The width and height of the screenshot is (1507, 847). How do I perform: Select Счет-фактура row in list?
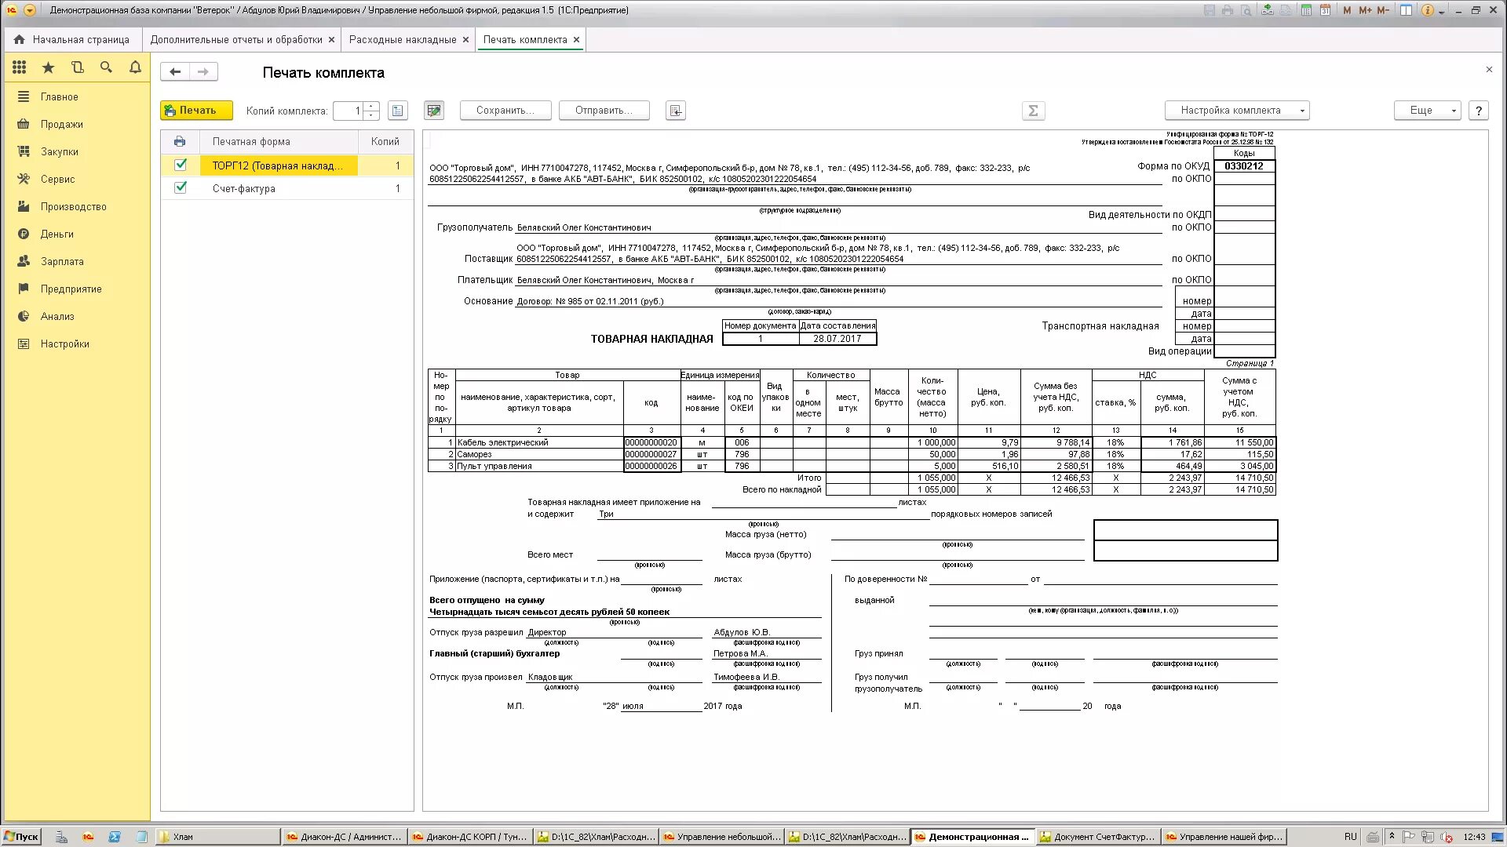287,188
